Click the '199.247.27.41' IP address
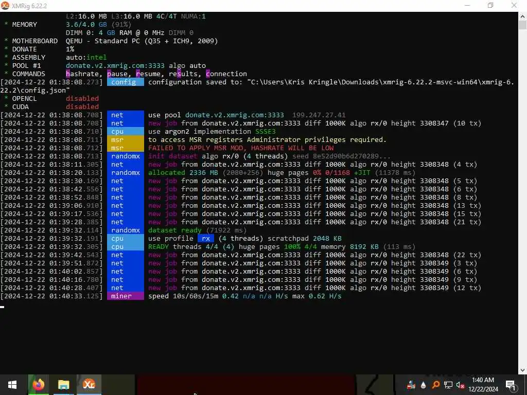 (x=319, y=115)
